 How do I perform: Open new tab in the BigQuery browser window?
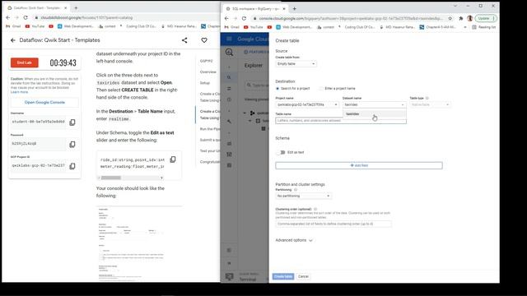(295, 9)
